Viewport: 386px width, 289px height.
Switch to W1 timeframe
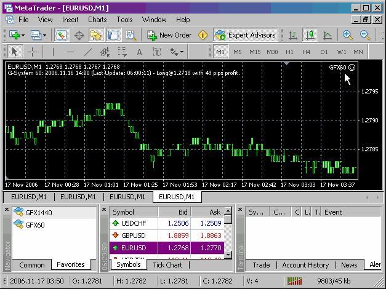[342, 52]
